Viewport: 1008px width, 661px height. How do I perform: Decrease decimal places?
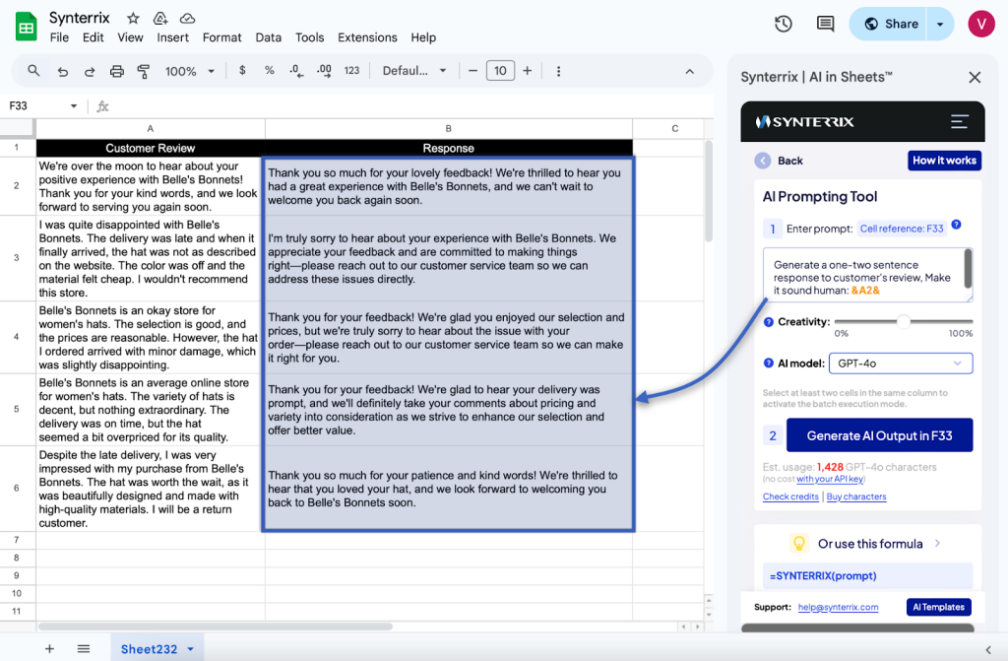[x=296, y=71]
